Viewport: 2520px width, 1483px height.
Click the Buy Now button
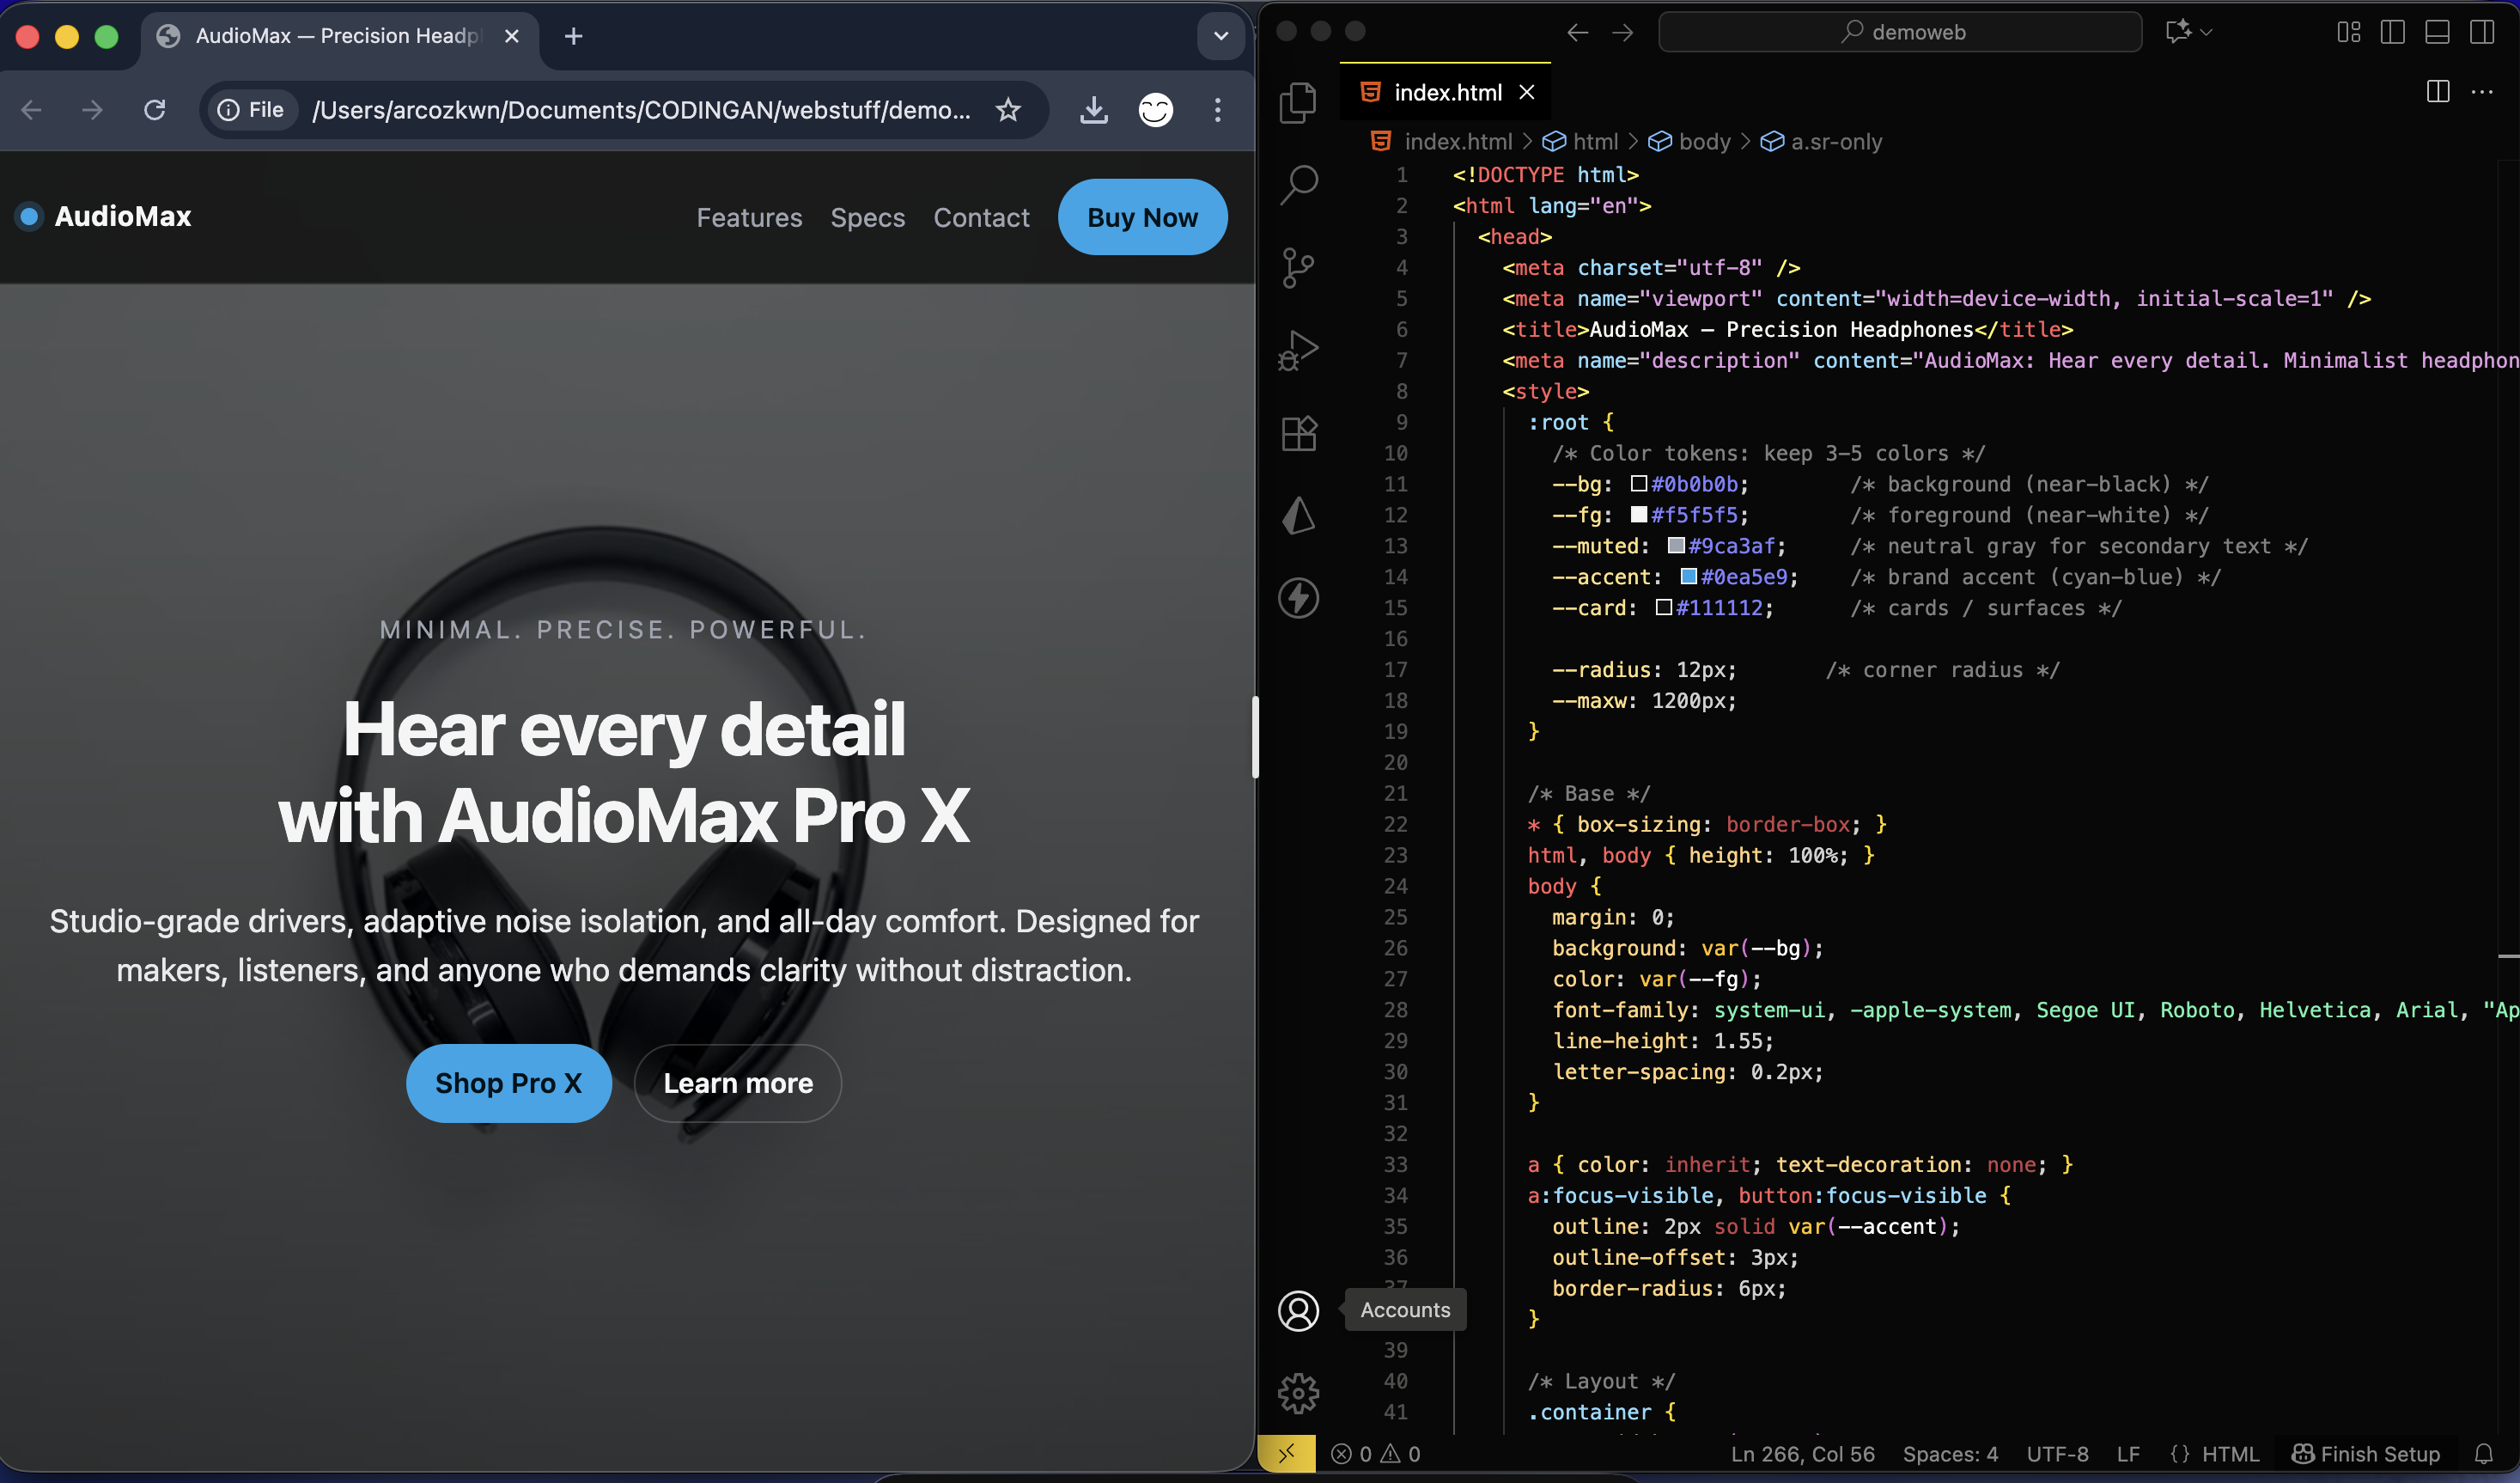tap(1142, 217)
